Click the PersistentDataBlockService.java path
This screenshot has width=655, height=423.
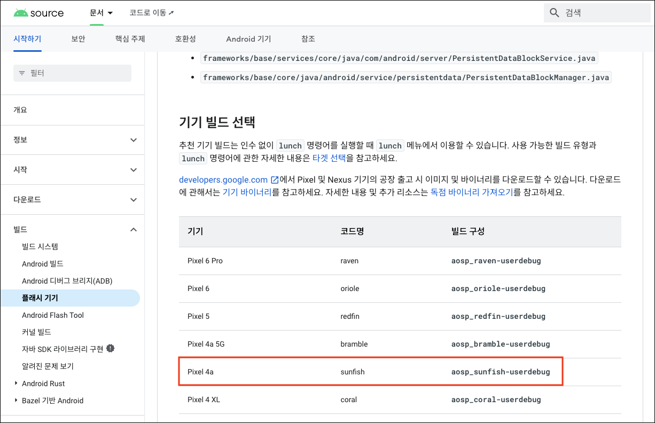click(x=399, y=58)
